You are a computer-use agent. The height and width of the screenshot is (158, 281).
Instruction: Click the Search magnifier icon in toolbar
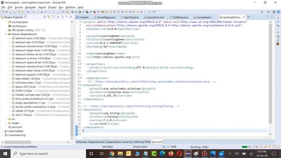262,12
